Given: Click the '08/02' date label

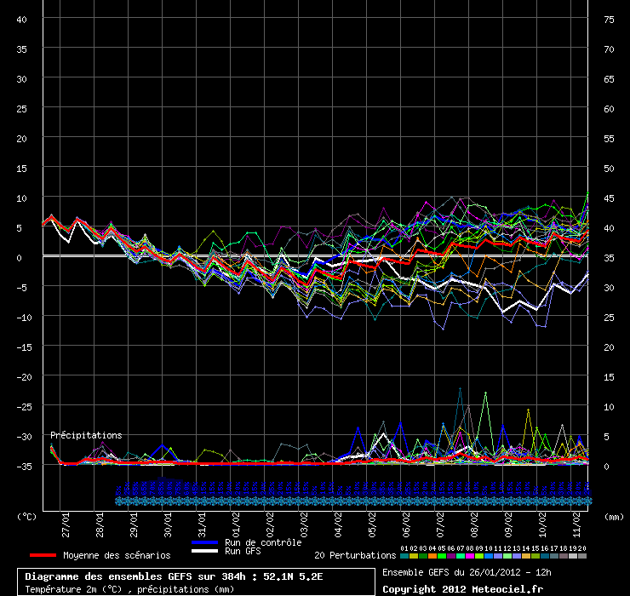Looking at the screenshot, I should 475,524.
